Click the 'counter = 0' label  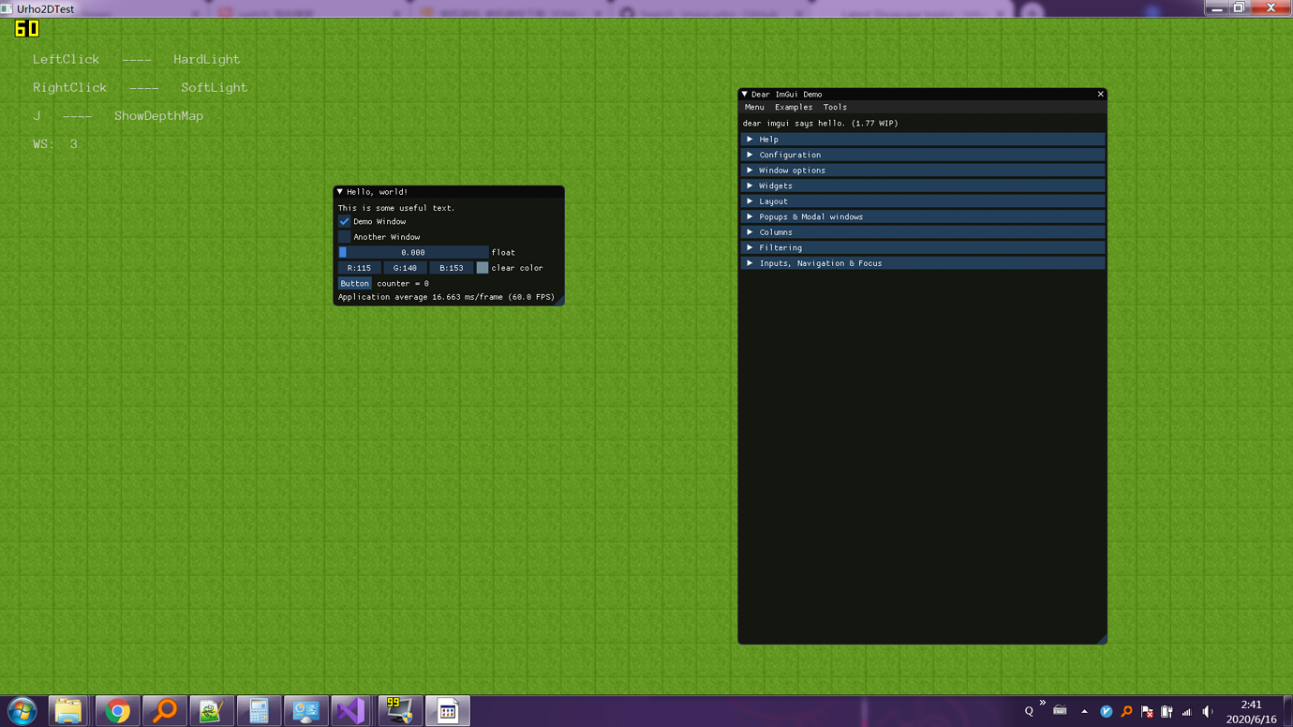click(403, 283)
